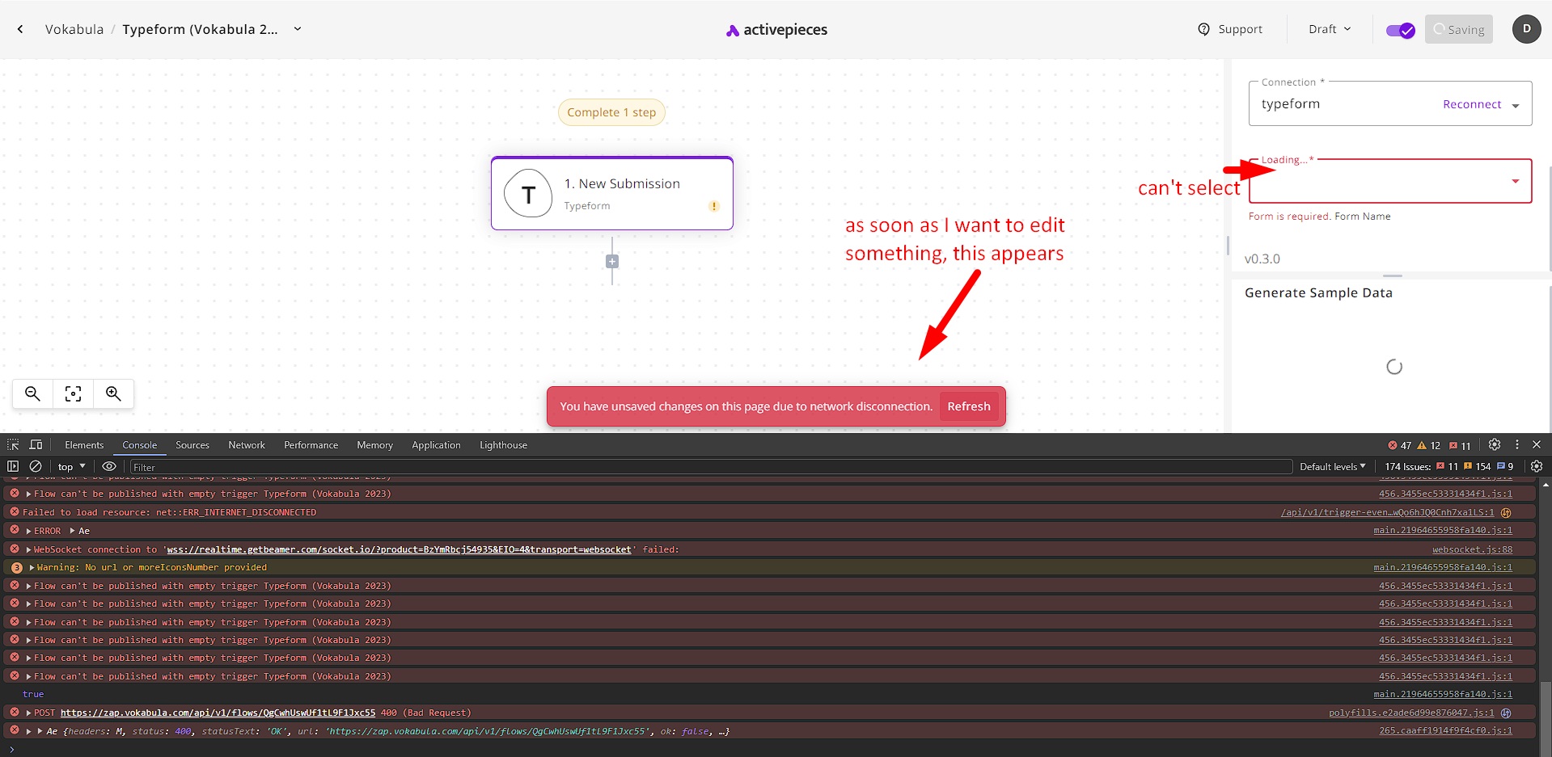Image resolution: width=1552 pixels, height=757 pixels.
Task: Switch to the Memory tab
Action: coord(374,445)
